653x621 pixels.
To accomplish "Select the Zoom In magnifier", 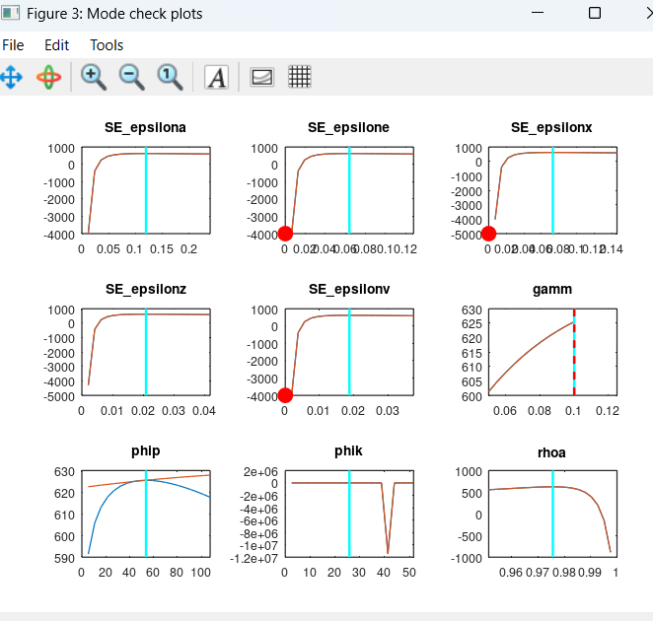I will tap(94, 77).
